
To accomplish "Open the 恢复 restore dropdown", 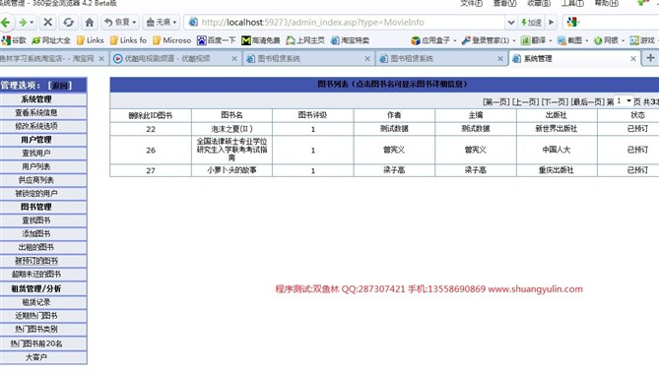I will click(x=120, y=23).
